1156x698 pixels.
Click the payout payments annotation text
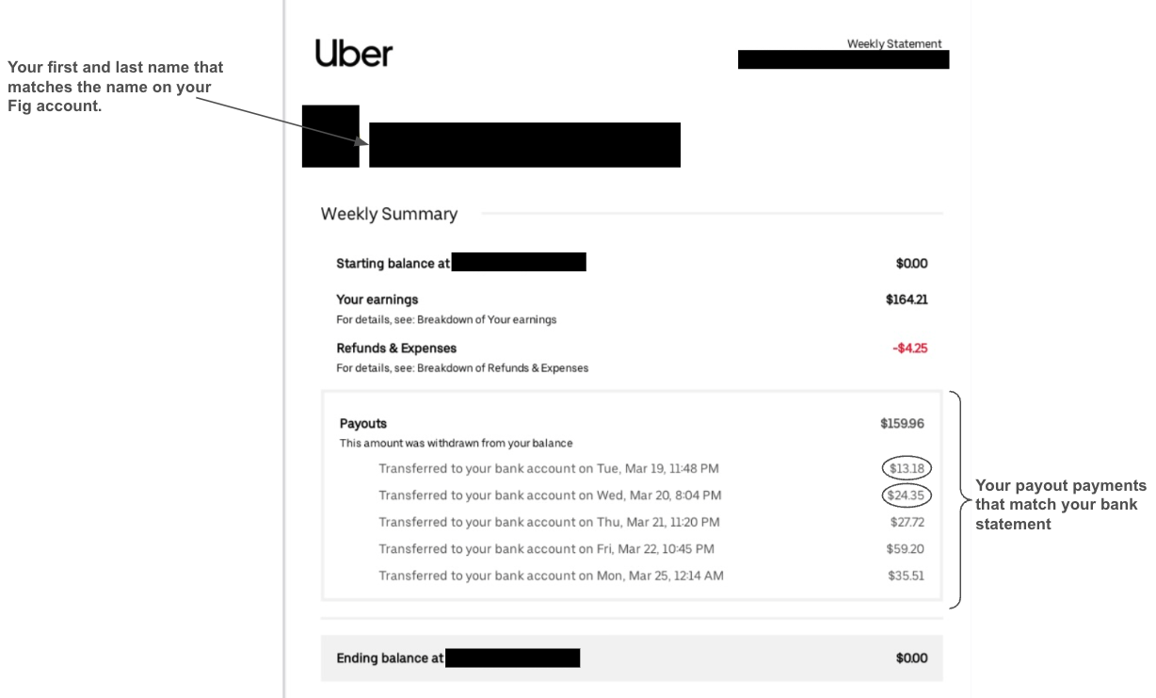(1060, 505)
